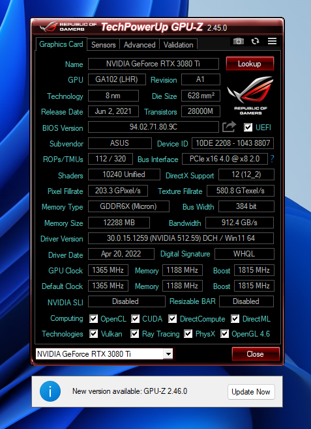The image size is (311, 429).
Task: Toggle the DirectCompute checkbox
Action: (172, 318)
